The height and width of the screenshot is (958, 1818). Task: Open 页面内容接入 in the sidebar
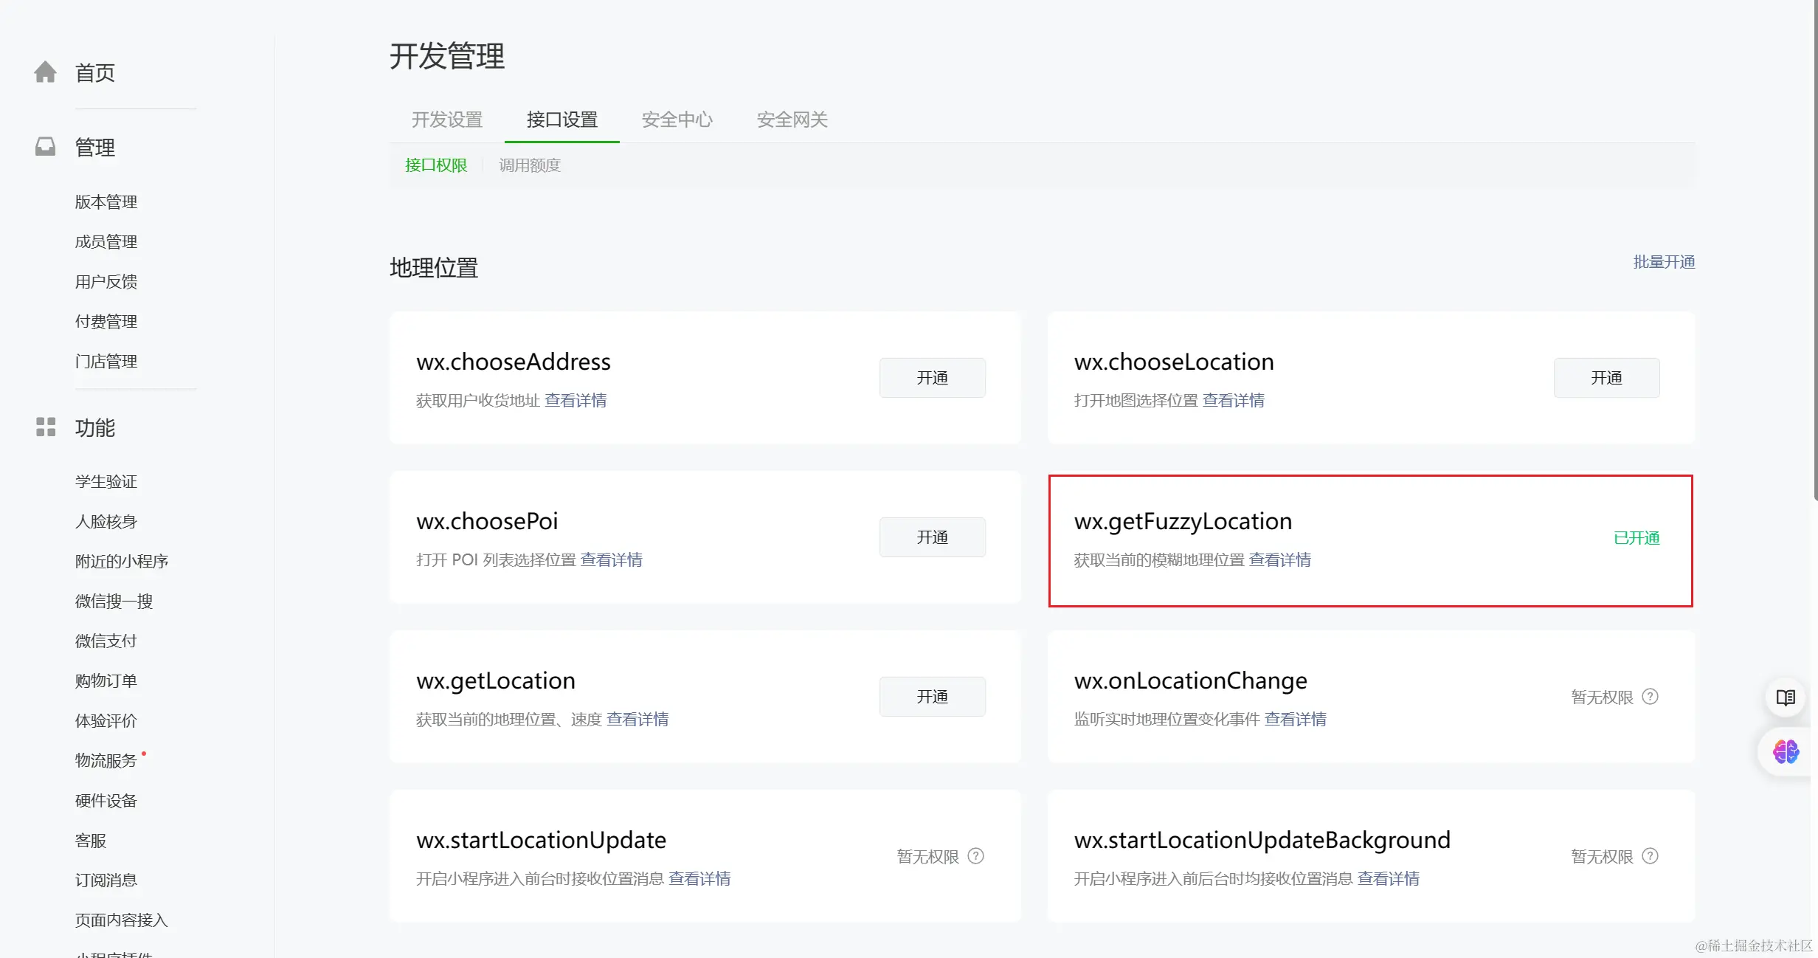(122, 920)
